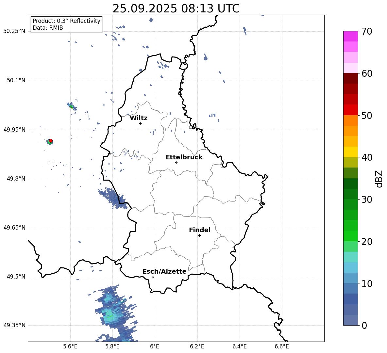Image resolution: width=387 pixels, height=353 pixels.
Task: Click the orange colorbar segment below 50
Action: click(351, 120)
